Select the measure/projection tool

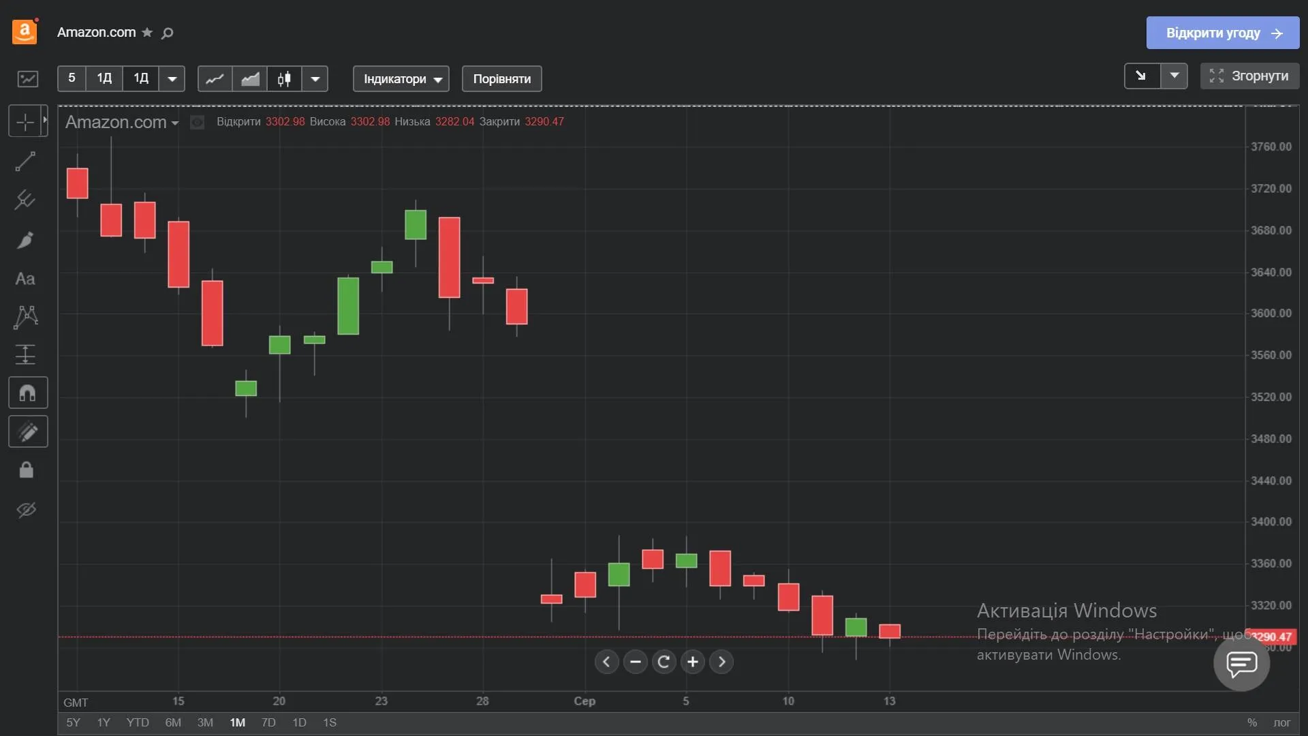point(25,355)
